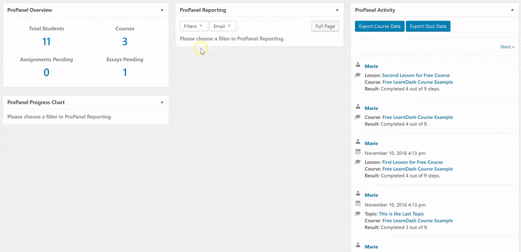
Task: Collapse the ProPanel Progress Chart panel
Action: pos(162,102)
